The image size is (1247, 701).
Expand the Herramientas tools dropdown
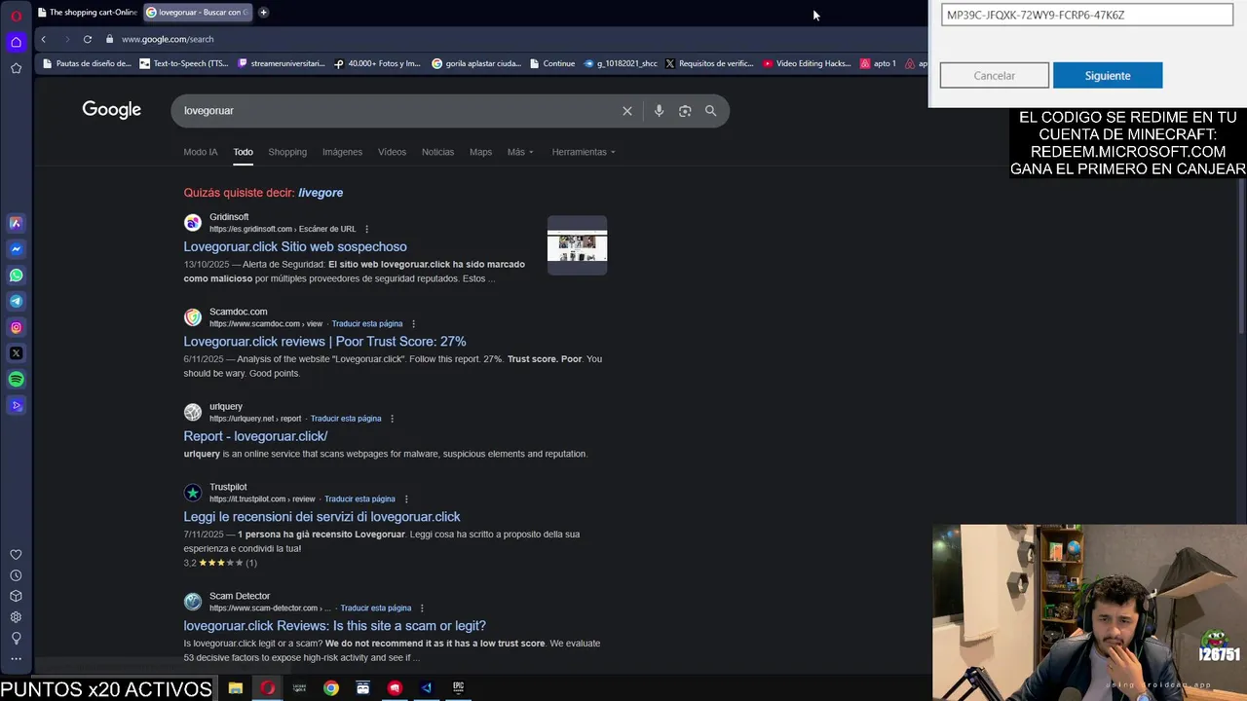point(584,152)
